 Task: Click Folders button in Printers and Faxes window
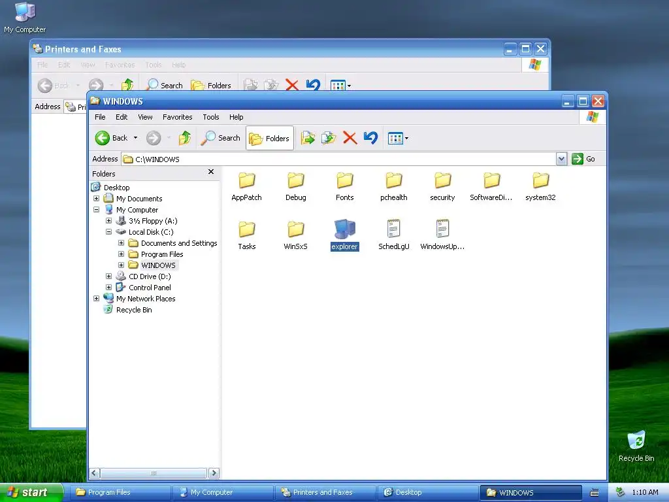click(211, 86)
